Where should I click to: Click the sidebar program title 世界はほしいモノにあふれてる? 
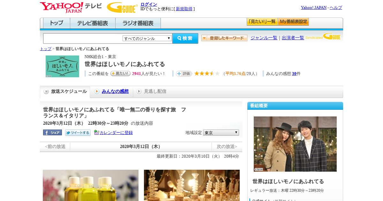288,182
